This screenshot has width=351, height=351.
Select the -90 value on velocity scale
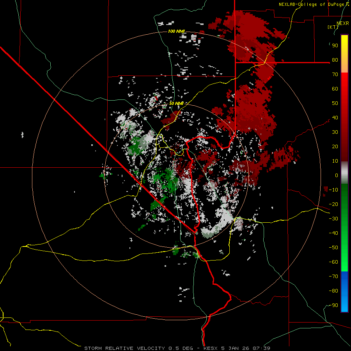coord(333,305)
